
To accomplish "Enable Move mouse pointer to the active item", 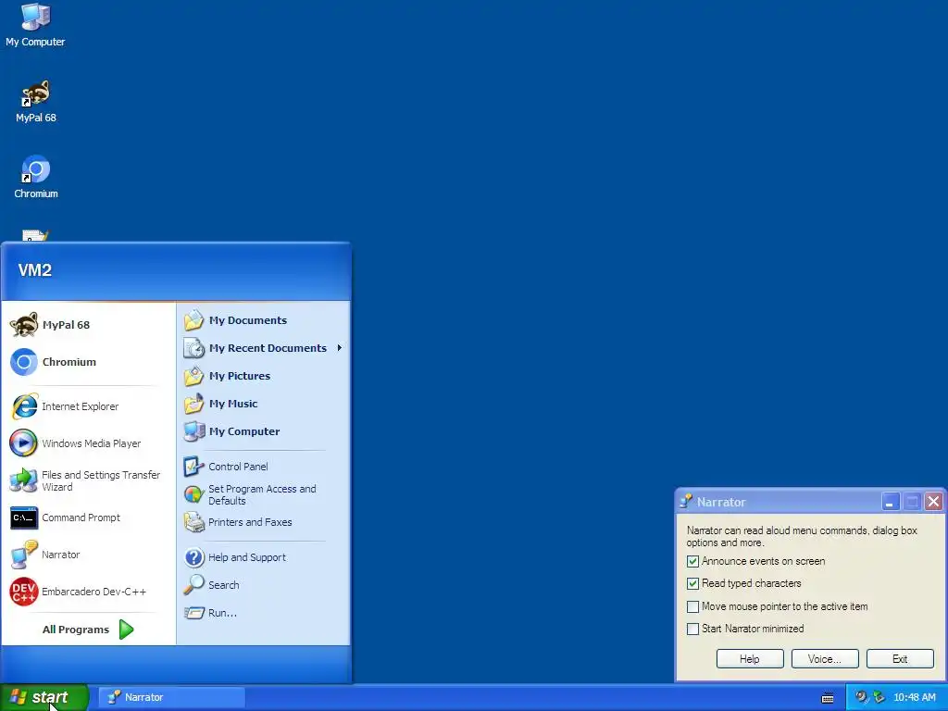I will (692, 607).
